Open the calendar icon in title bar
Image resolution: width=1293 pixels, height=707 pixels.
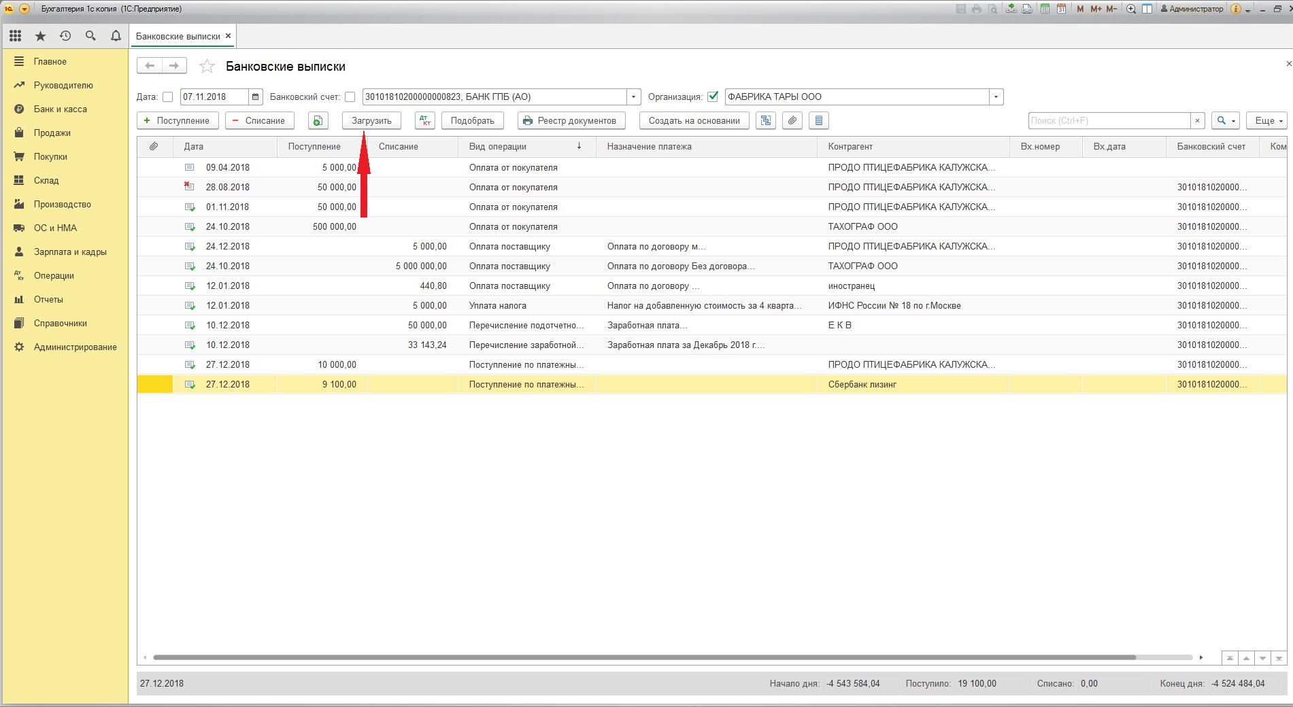1061,9
